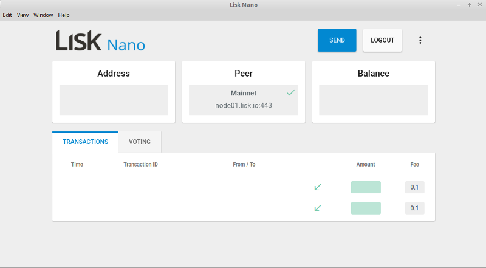Open the Help menu
Image resolution: width=486 pixels, height=268 pixels.
[64, 15]
